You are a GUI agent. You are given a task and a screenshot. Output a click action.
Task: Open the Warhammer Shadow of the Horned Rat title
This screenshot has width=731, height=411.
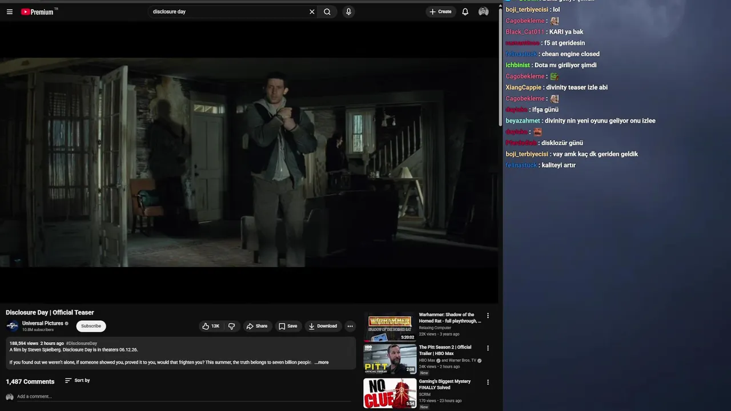tap(450, 318)
